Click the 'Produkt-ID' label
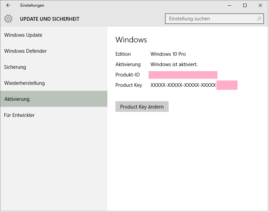The height and width of the screenshot is (212, 269). point(127,75)
